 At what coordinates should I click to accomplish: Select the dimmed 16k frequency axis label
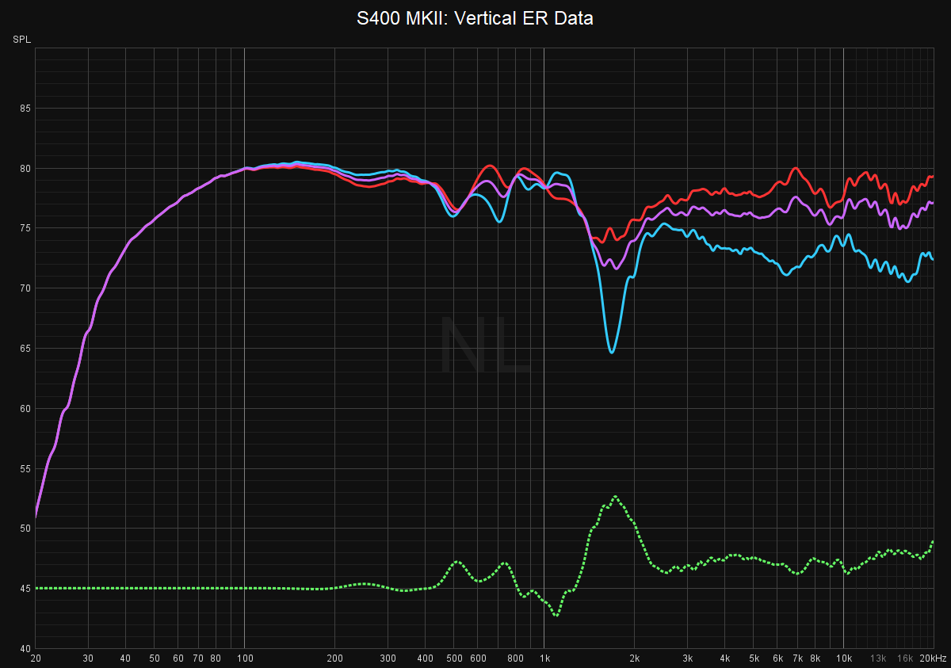[905, 658]
